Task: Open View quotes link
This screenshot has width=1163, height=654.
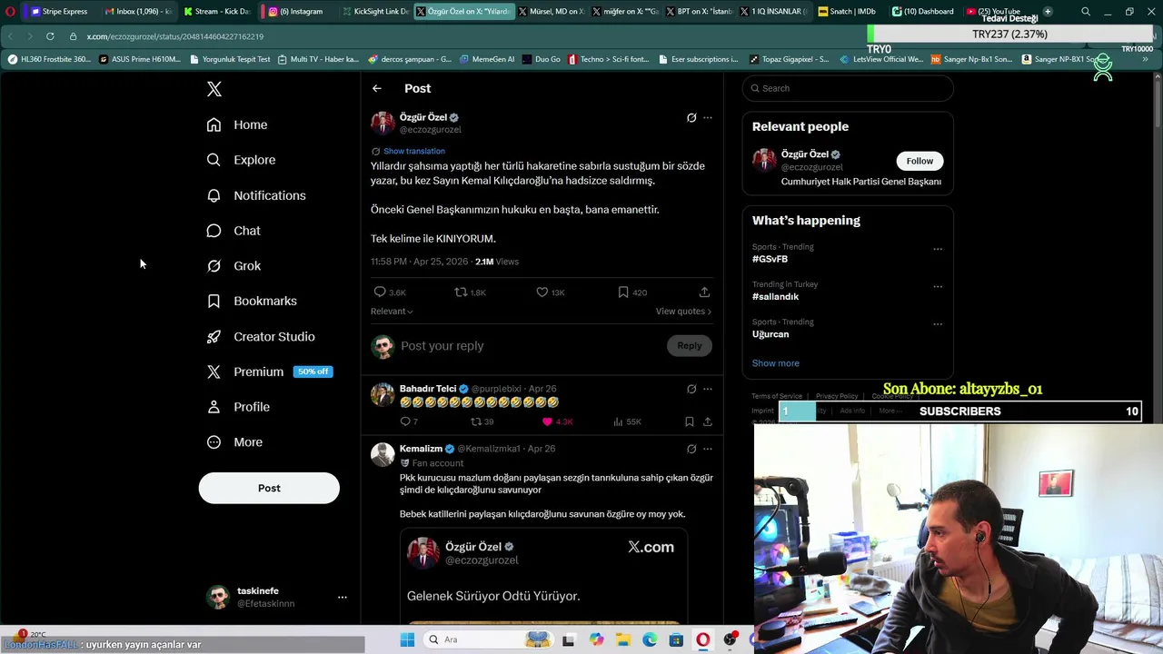Action: pyautogui.click(x=683, y=311)
